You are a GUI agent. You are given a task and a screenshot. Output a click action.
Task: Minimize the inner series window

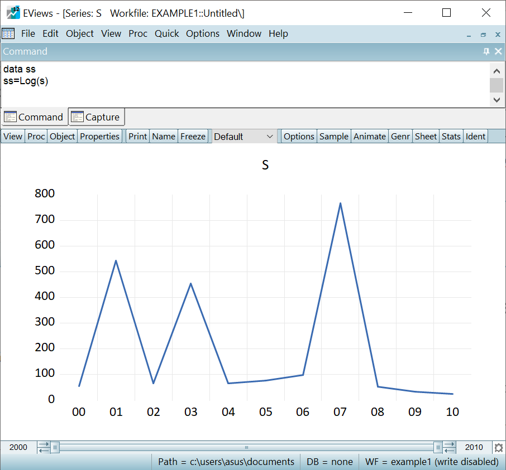pyautogui.click(x=469, y=34)
